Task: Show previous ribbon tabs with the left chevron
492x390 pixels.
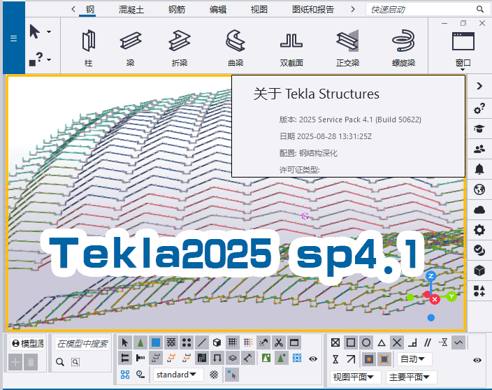Action: tap(73, 9)
